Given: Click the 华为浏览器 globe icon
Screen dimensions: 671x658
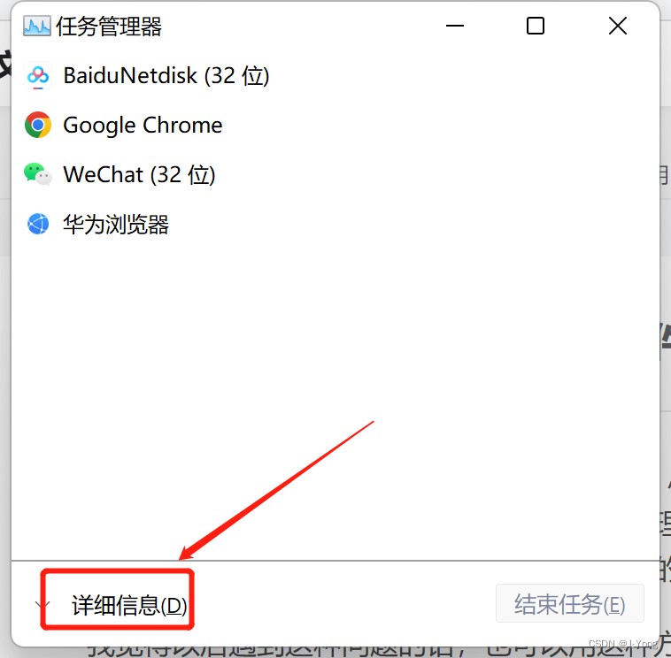Looking at the screenshot, I should pos(38,224).
